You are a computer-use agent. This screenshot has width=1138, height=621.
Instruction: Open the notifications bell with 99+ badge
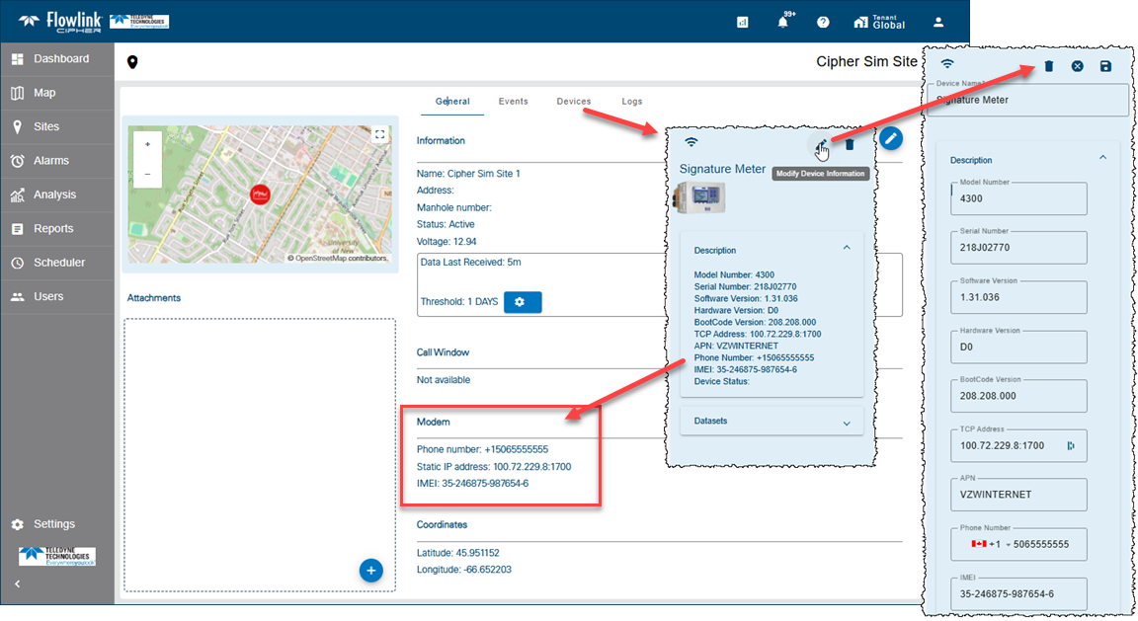[783, 23]
